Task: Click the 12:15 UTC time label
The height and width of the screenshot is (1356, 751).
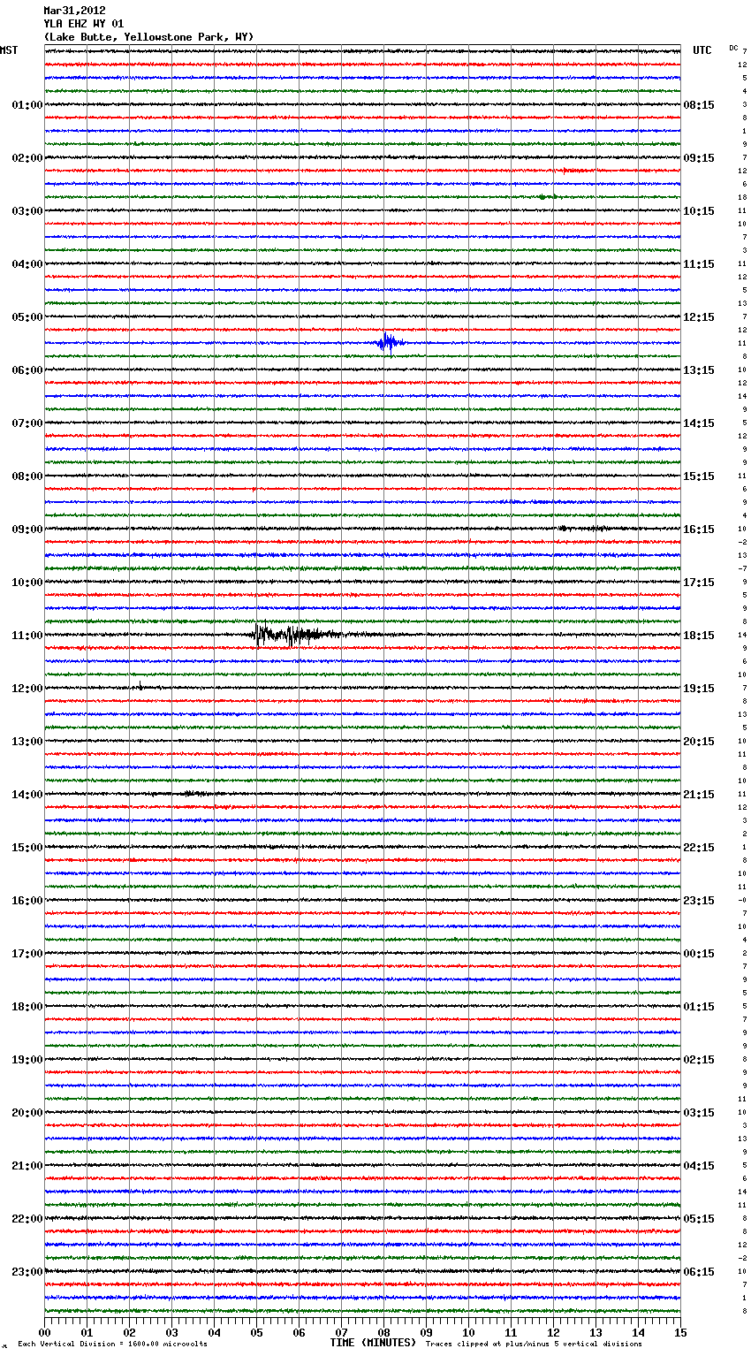Action: pos(699,317)
